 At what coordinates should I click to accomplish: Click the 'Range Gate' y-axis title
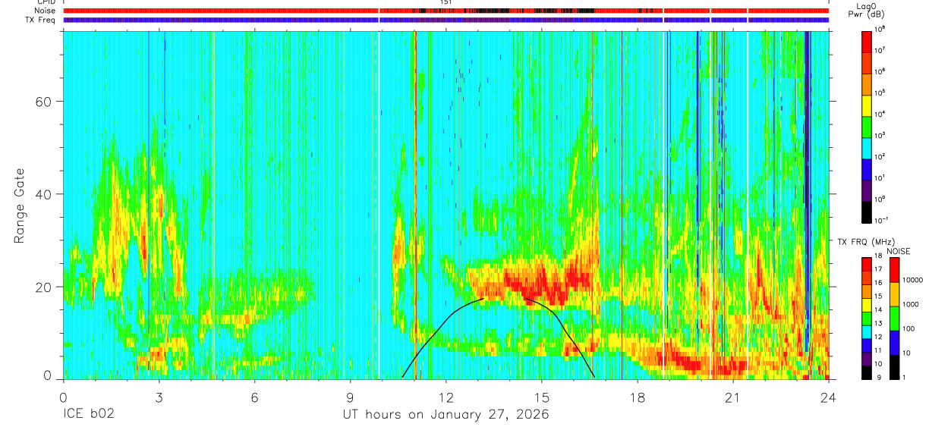pyautogui.click(x=18, y=206)
